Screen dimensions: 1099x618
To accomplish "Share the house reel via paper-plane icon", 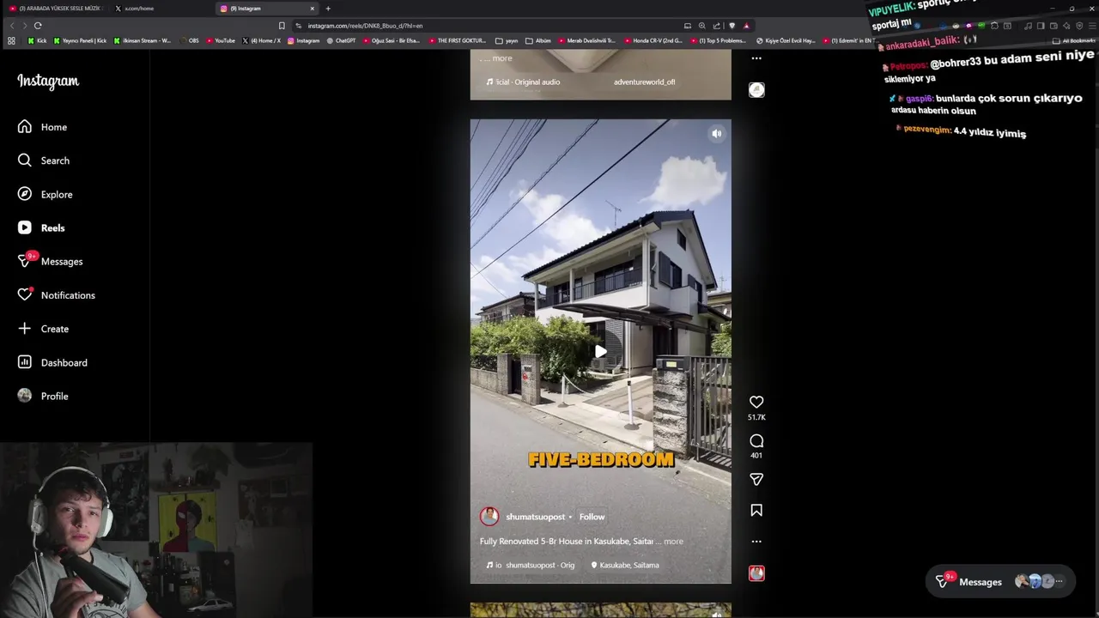I will (x=756, y=479).
